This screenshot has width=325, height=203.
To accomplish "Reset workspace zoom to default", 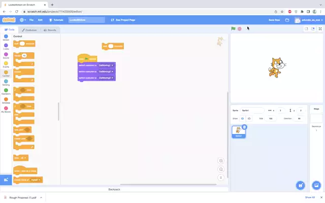I will point(221,178).
